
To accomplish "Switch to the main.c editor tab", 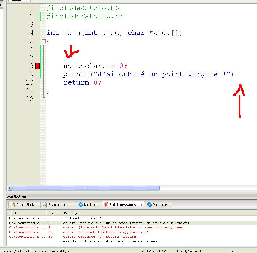I will [17, 1].
